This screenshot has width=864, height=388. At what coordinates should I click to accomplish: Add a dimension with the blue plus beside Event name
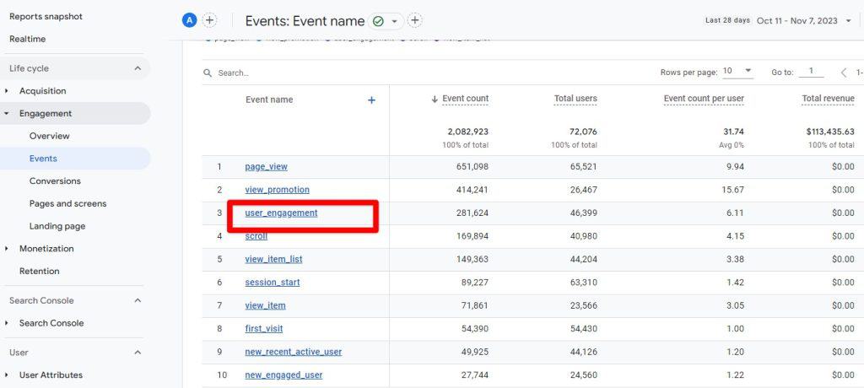371,100
